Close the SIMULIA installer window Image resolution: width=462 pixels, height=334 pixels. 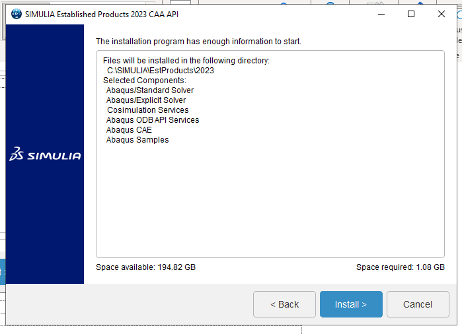tap(441, 14)
